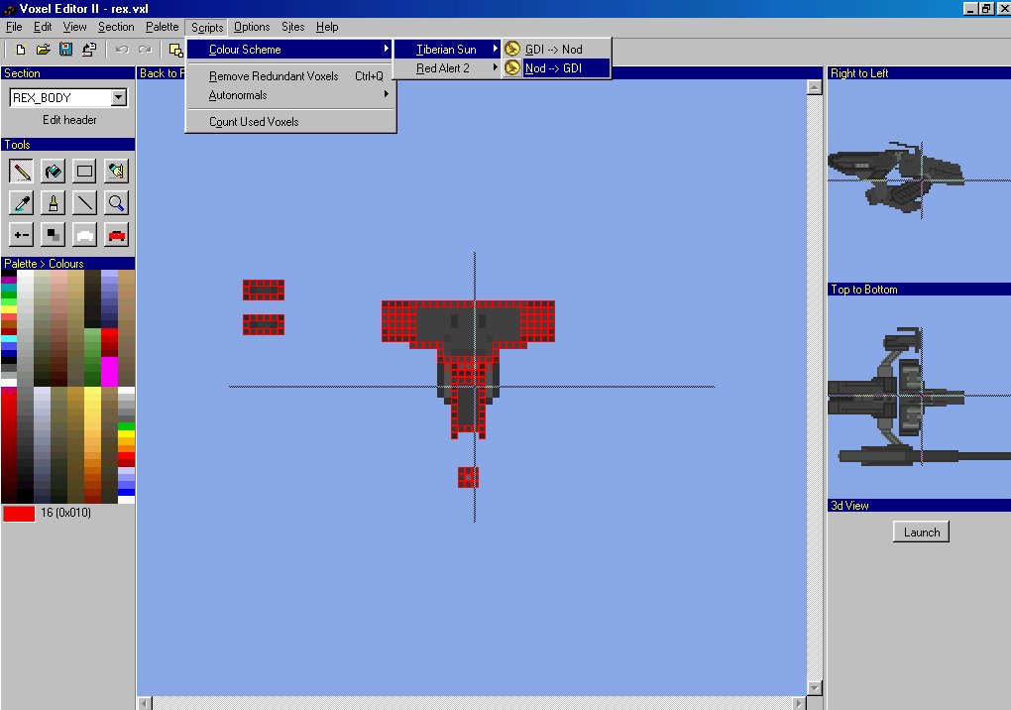Click the Save floppy disk icon

(x=65, y=50)
